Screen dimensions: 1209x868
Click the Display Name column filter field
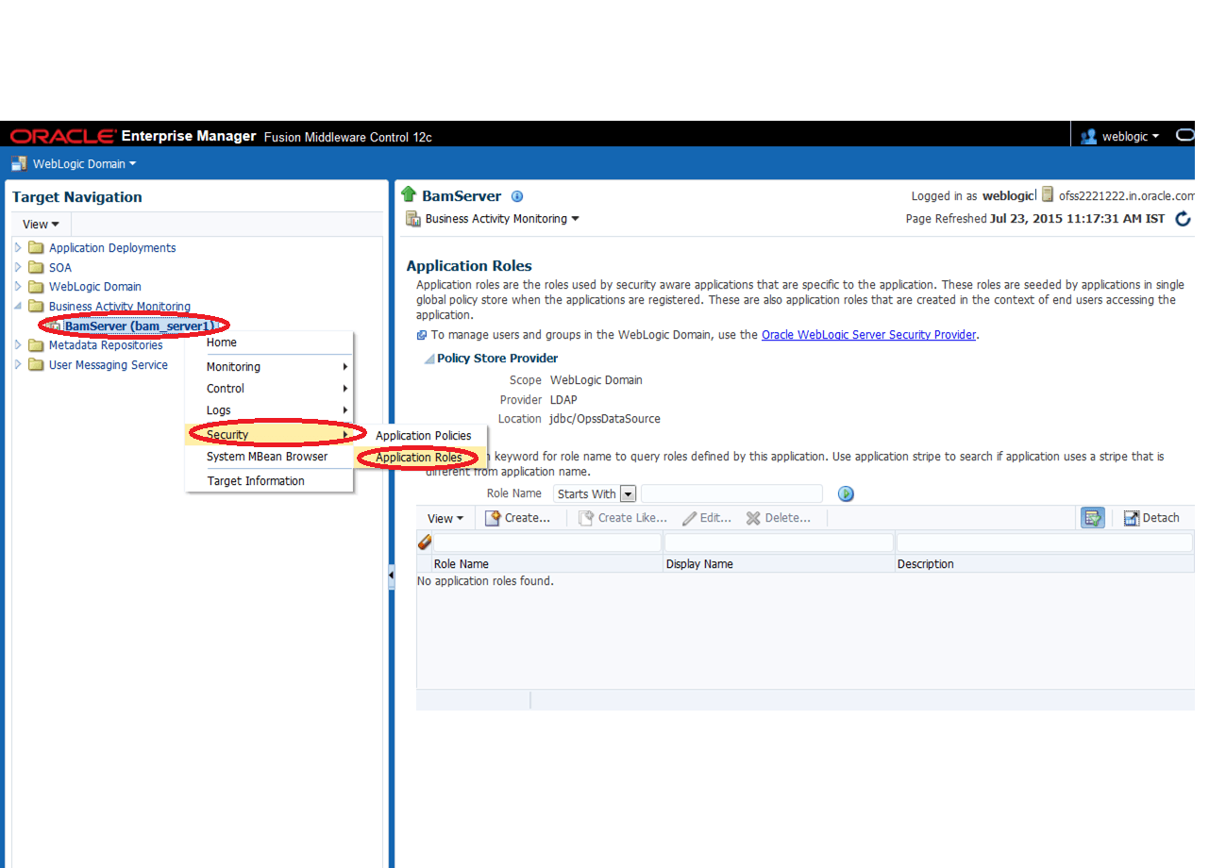click(x=779, y=543)
